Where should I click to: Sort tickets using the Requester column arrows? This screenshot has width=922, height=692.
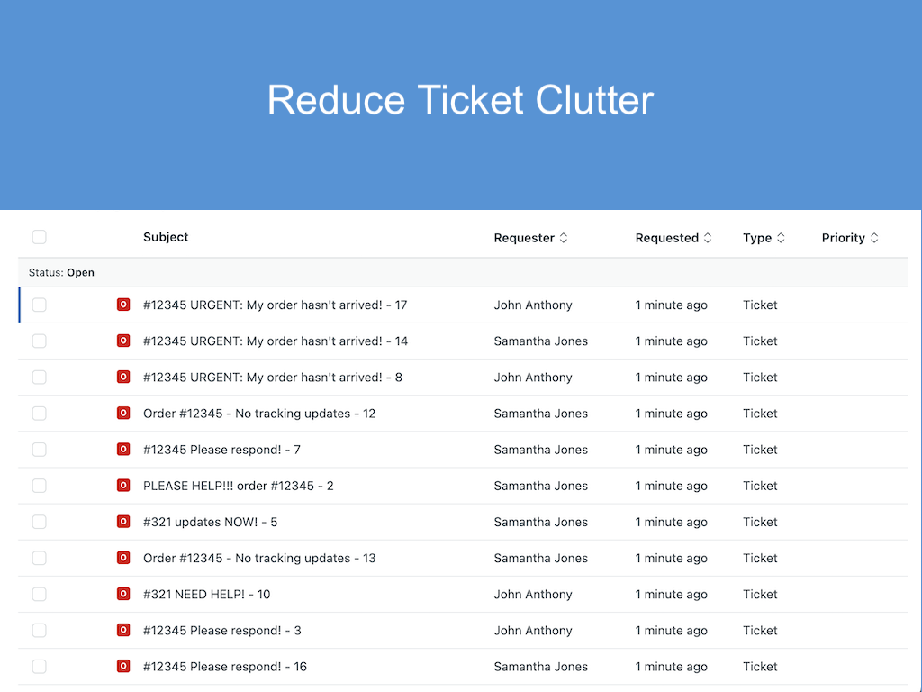pyautogui.click(x=564, y=238)
